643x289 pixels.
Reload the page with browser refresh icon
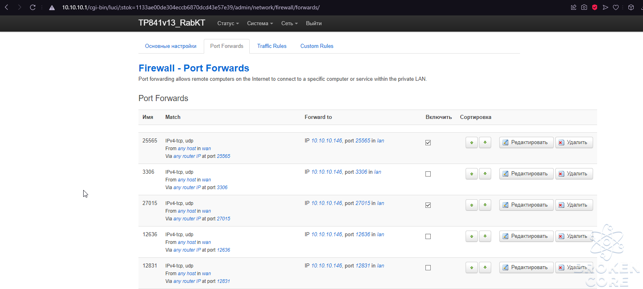[x=33, y=7]
